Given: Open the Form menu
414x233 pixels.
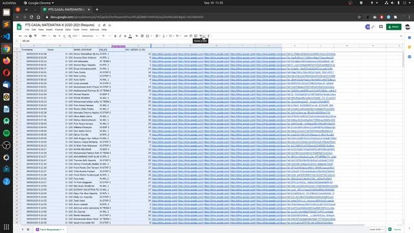Looking at the screenshot, I should [85, 30].
